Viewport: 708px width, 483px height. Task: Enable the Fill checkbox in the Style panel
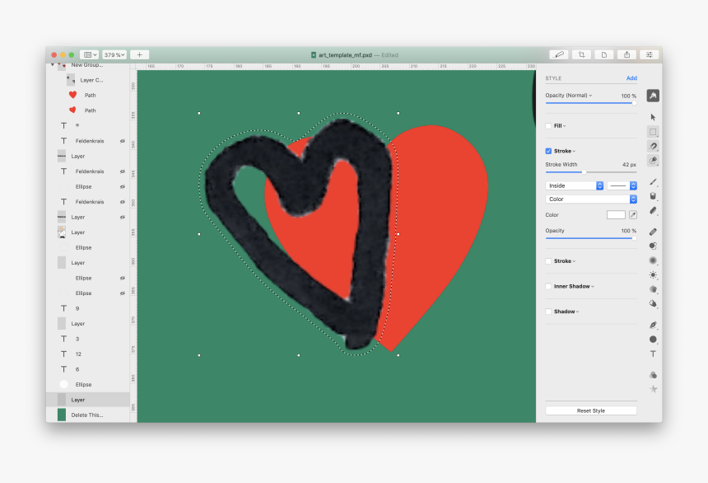548,125
